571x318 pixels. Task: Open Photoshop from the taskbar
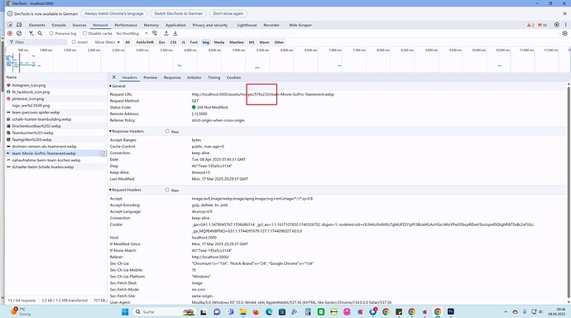tap(450, 311)
